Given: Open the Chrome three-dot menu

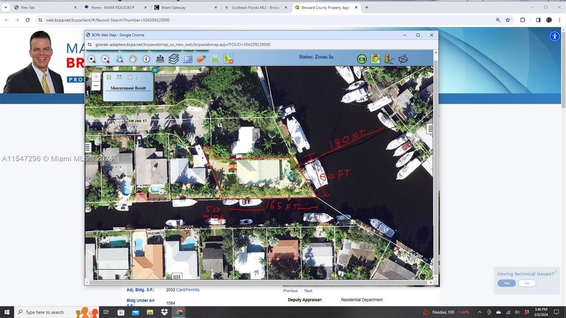Looking at the screenshot, I should (559, 20).
